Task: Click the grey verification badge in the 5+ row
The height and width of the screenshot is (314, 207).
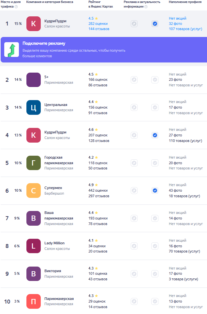Action: coord(155,80)
